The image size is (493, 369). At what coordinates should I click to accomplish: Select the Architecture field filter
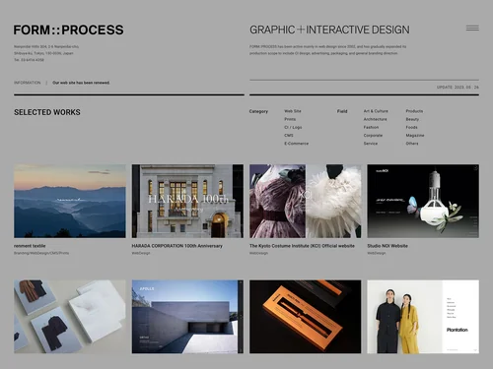coord(375,119)
